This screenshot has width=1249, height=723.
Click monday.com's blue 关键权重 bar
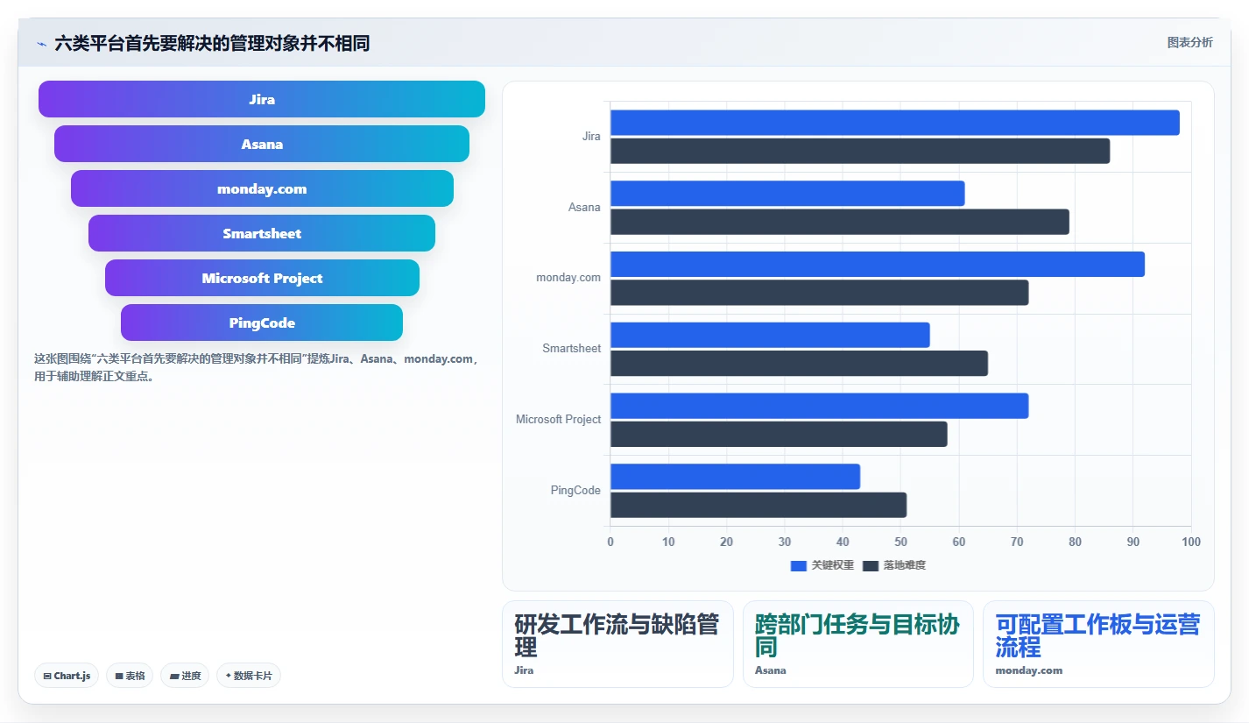point(878,264)
